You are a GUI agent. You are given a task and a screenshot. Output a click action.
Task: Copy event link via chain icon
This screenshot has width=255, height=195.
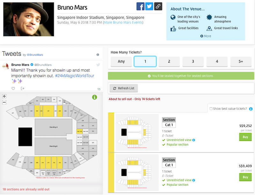pyautogui.click(x=158, y=6)
